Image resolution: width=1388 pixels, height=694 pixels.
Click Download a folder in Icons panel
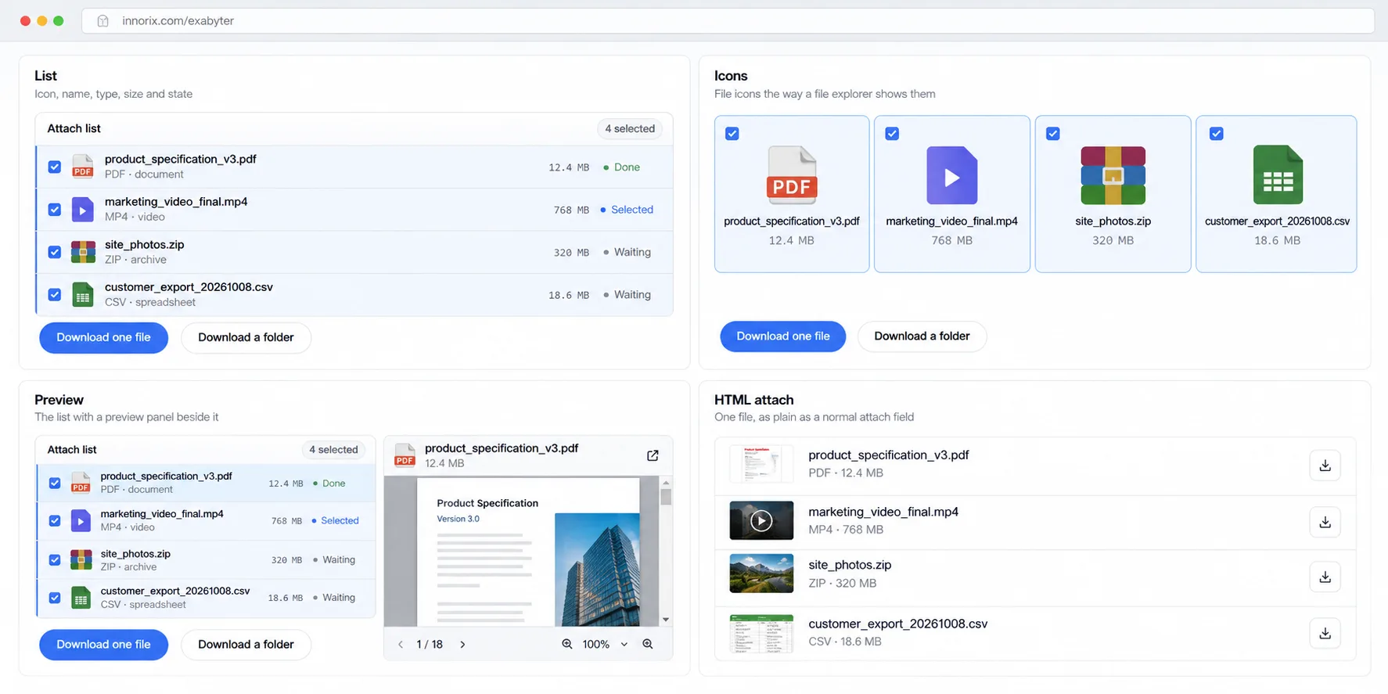click(x=922, y=336)
